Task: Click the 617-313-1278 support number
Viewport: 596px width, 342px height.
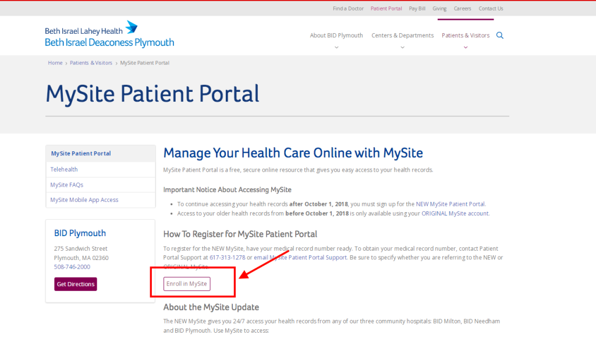Action: 228,257
